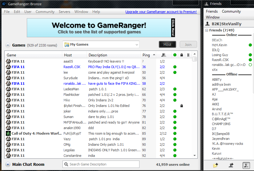The width and height of the screenshot is (254, 171).
Task: Select room hosted by MrFIFAHoudi...
Action: coord(98,122)
